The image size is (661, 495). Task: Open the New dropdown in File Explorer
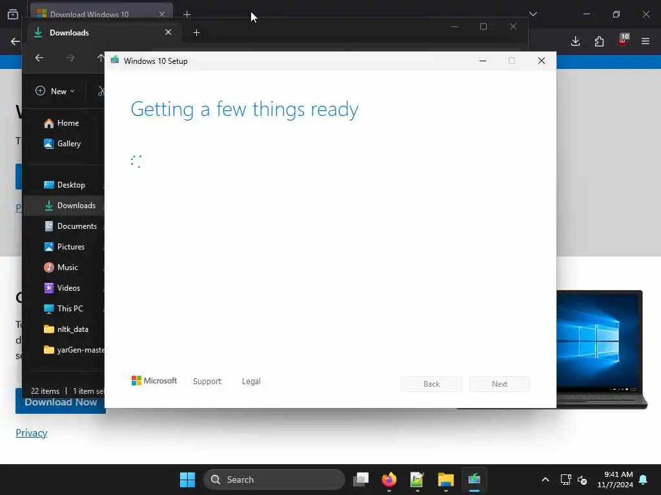(x=56, y=91)
